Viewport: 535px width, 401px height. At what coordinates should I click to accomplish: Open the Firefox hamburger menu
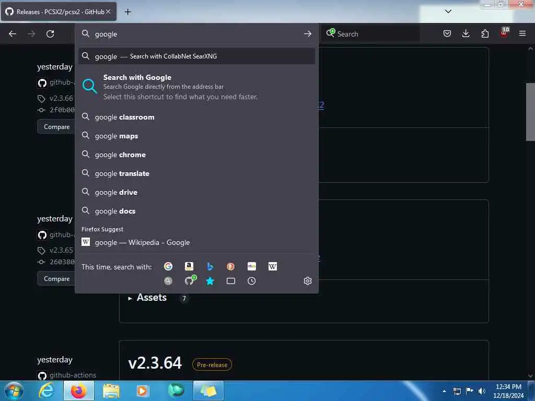click(522, 33)
